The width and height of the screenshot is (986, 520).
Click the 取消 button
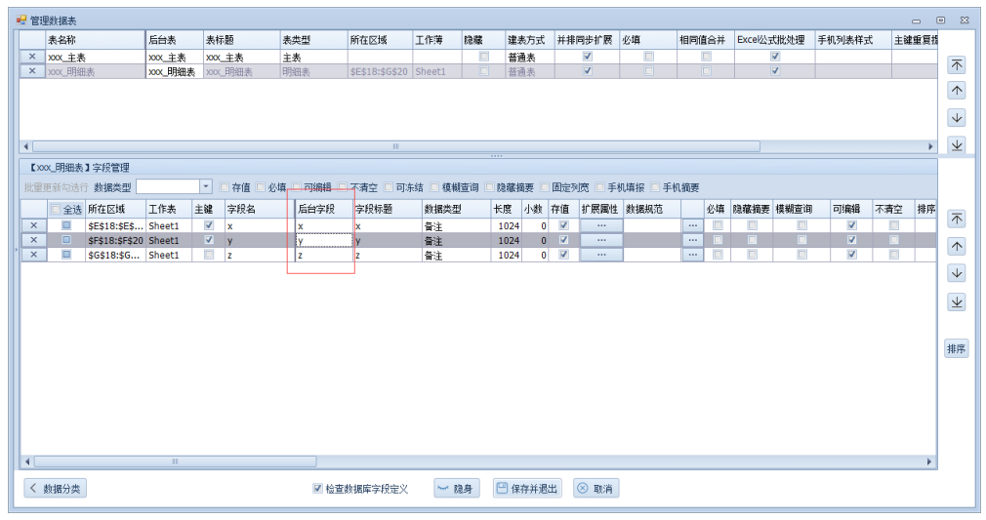point(596,489)
